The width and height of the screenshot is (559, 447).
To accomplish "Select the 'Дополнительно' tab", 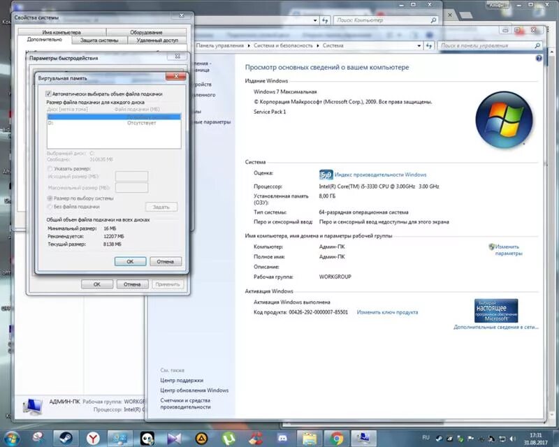I will 45,40.
